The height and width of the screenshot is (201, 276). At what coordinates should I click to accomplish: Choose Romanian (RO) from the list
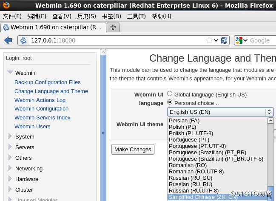pos(217,165)
